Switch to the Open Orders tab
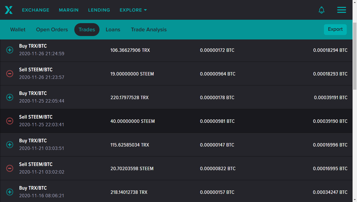This screenshot has height=202, width=357. pos(52,29)
